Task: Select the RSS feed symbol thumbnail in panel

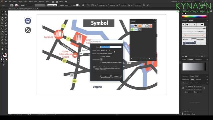Action: point(139,29)
